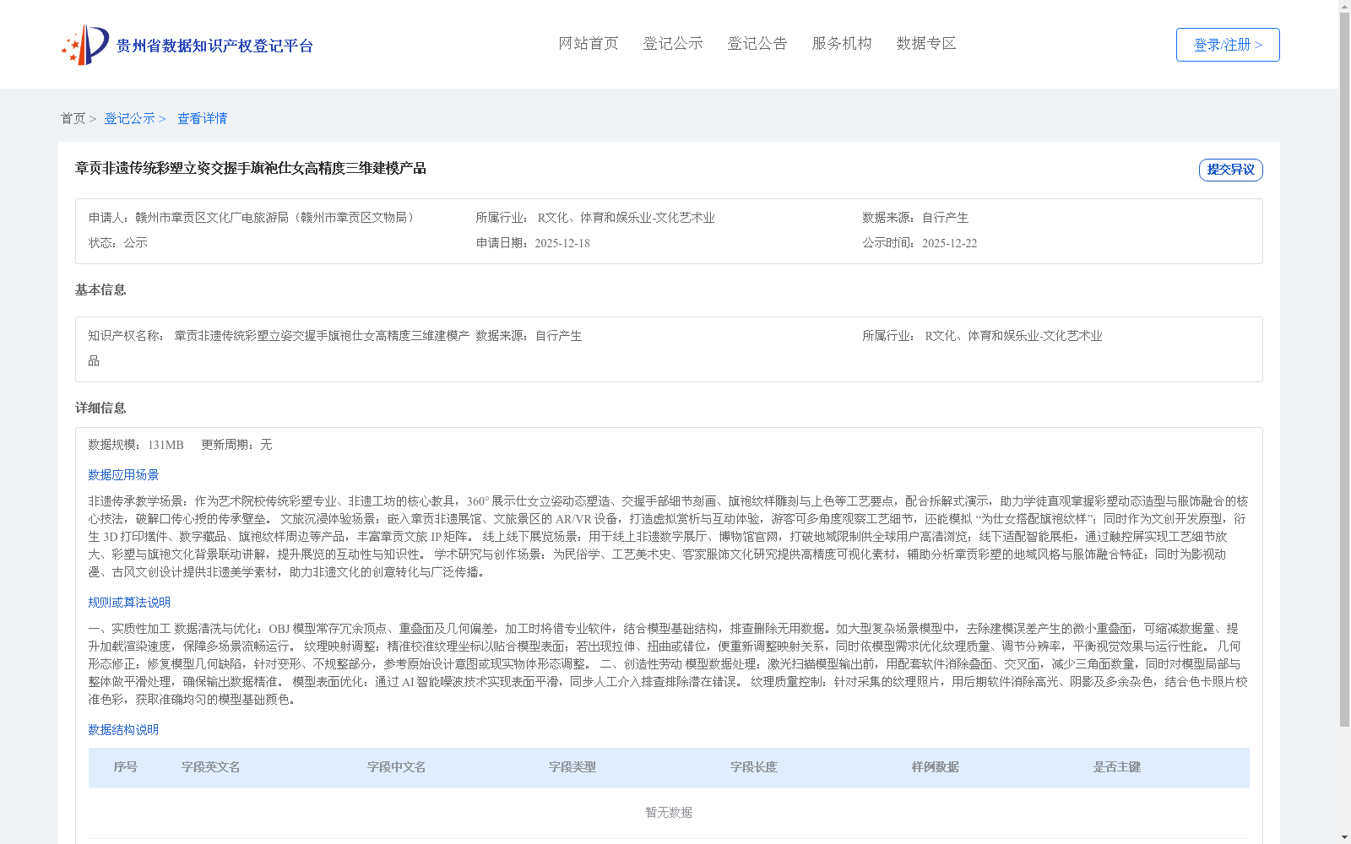Go to the 登记公示 nav tab
The width and height of the screenshot is (1351, 844).
tap(673, 44)
